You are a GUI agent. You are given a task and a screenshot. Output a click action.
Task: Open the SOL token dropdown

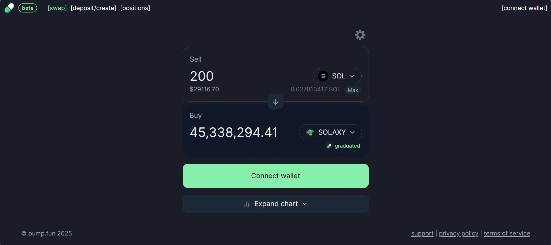(x=337, y=76)
